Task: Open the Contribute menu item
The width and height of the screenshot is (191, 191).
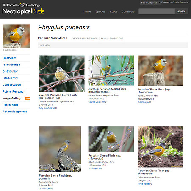Action: tap(128, 11)
